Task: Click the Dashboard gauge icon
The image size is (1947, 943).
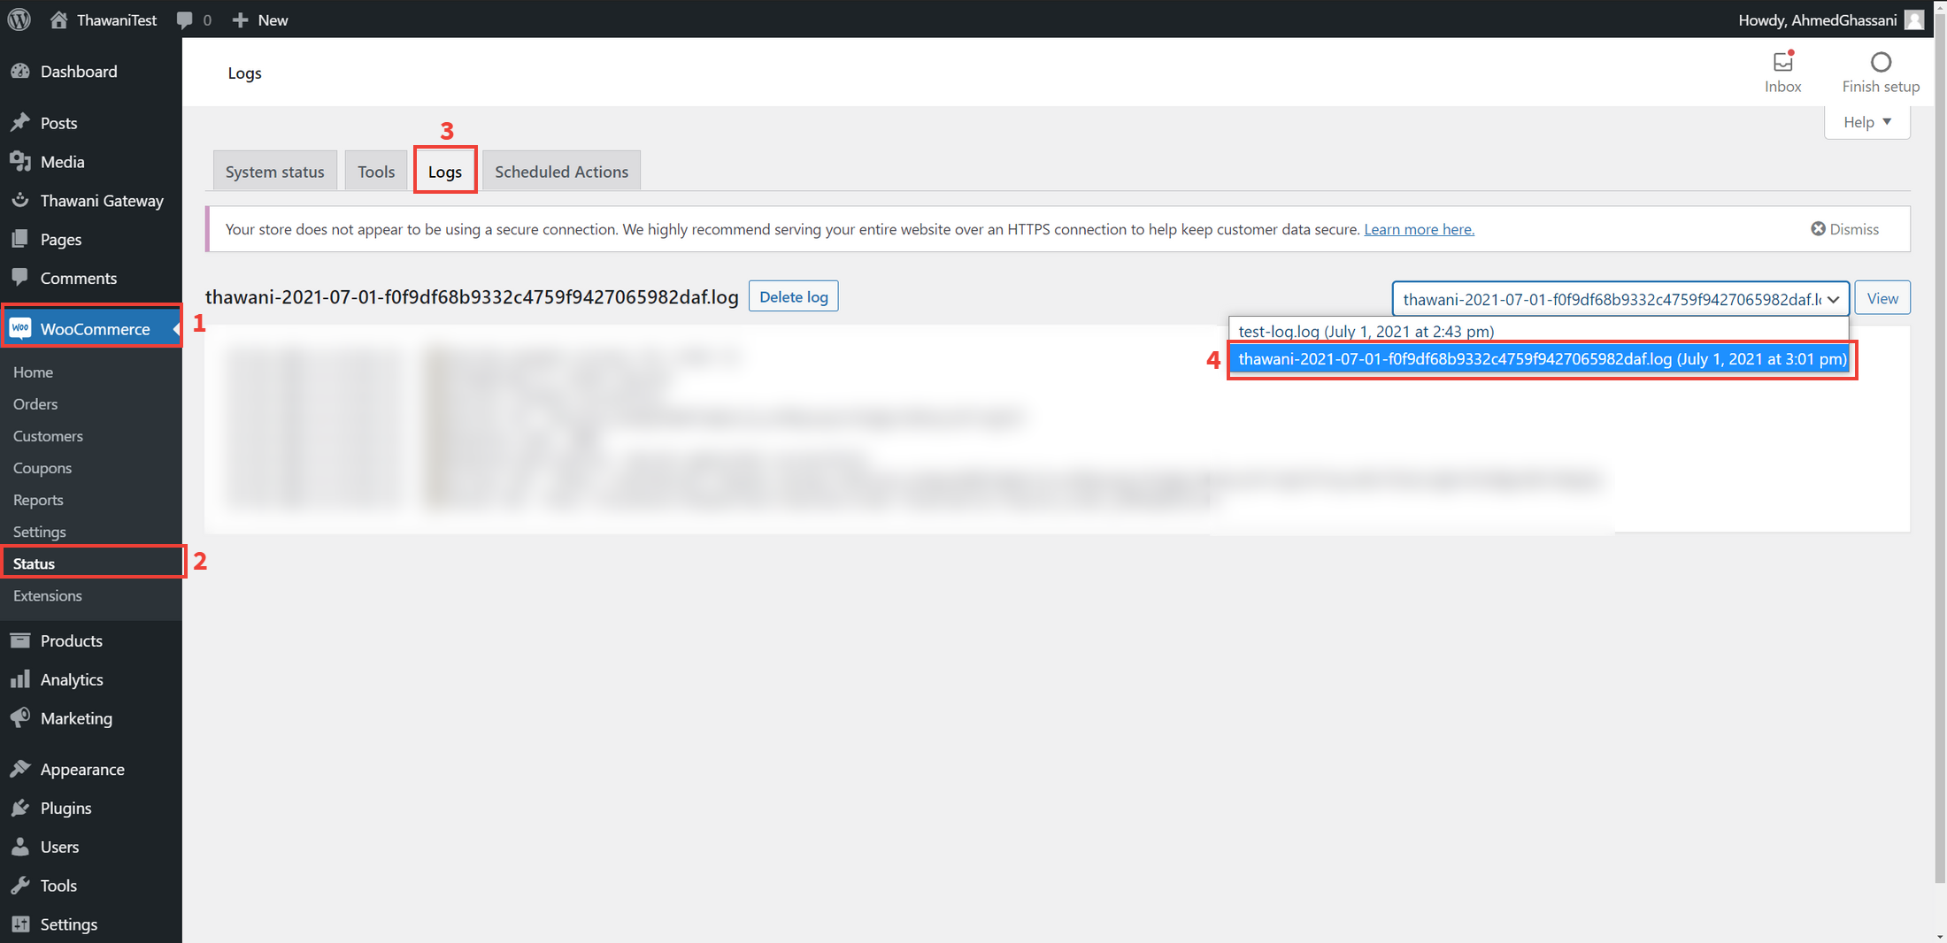Action: [x=20, y=72]
